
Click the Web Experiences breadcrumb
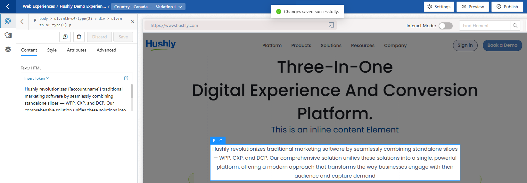(39, 6)
